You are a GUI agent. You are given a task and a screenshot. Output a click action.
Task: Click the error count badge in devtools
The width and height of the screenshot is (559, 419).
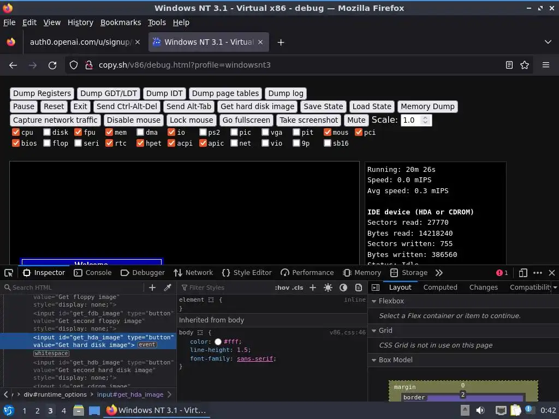tap(502, 273)
